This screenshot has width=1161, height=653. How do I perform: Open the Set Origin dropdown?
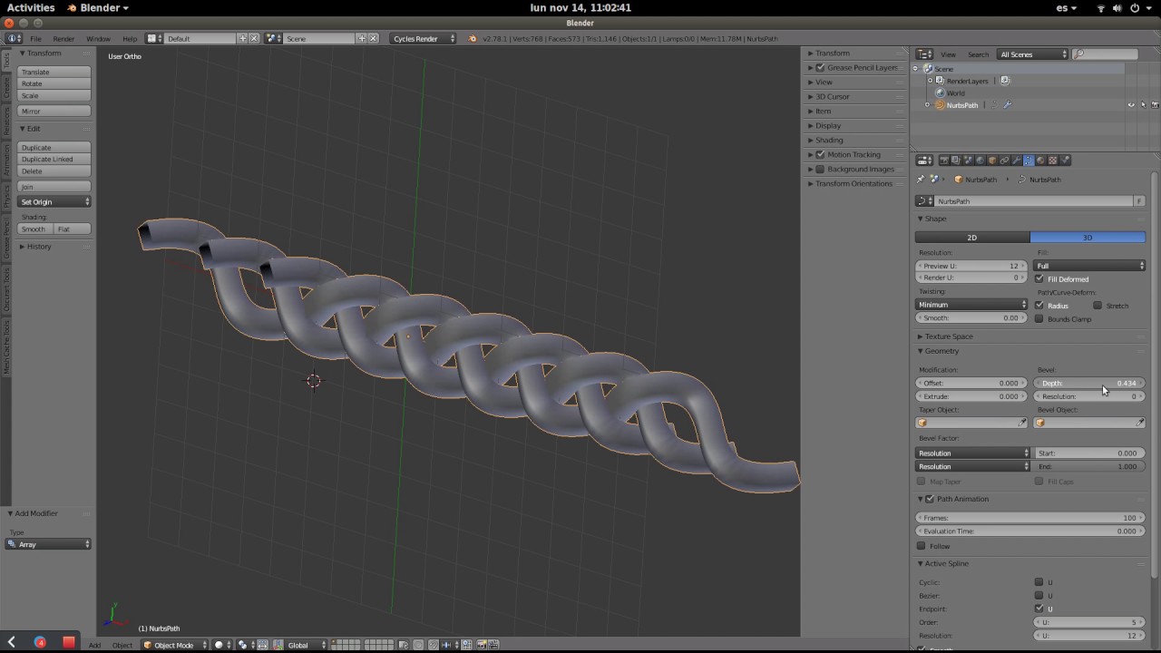(x=54, y=201)
